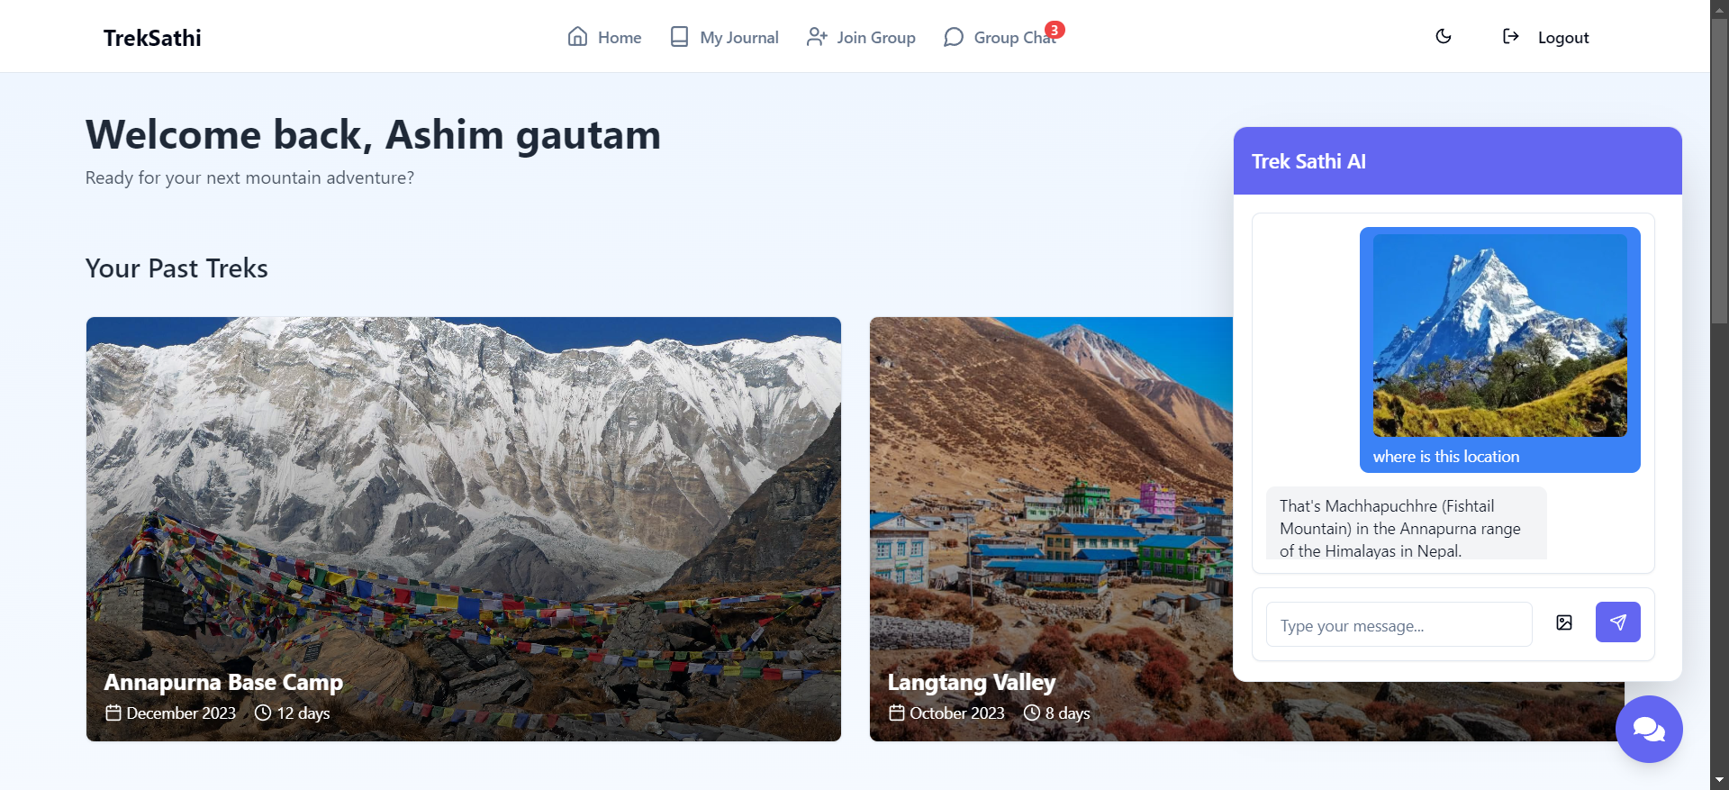Go to My Journal menu item
1729x790 pixels.
725,37
